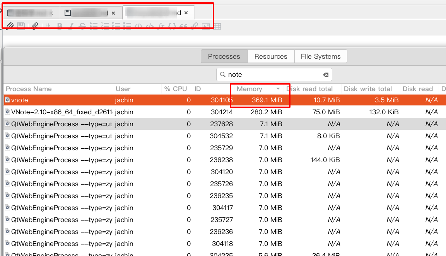Insert hyperlink using the chain link icon
The width and height of the screenshot is (446, 256).
(195, 26)
